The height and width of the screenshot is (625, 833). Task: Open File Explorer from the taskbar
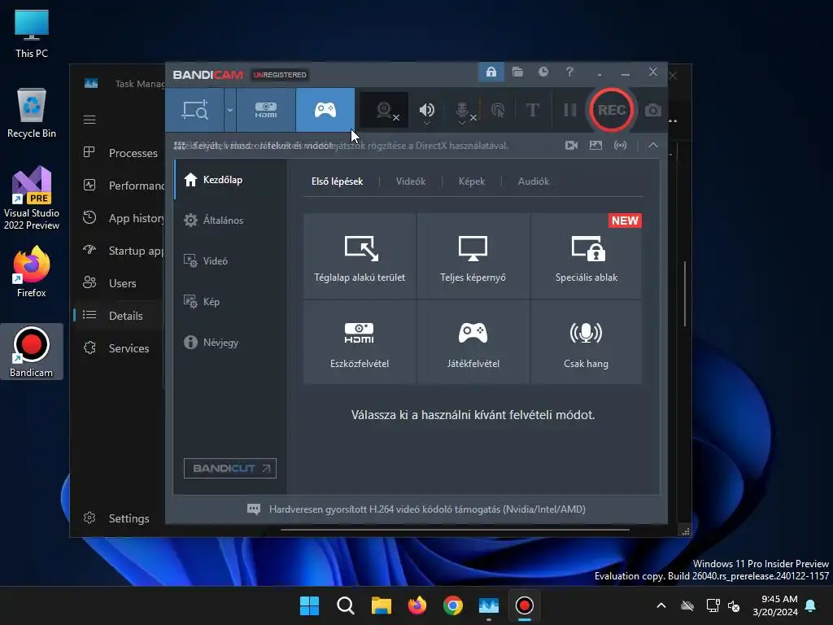381,605
